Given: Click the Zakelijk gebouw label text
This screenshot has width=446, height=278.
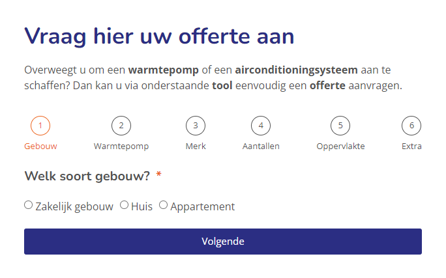Looking at the screenshot, I should (x=74, y=206).
